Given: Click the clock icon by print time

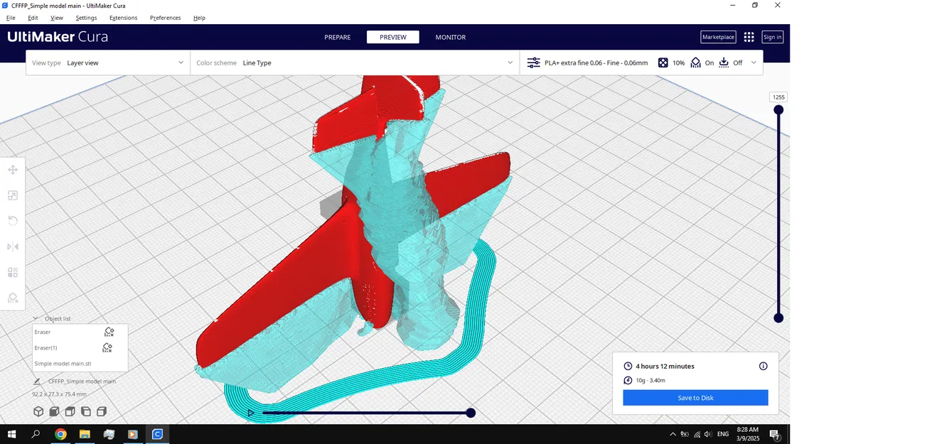Looking at the screenshot, I should [x=628, y=366].
